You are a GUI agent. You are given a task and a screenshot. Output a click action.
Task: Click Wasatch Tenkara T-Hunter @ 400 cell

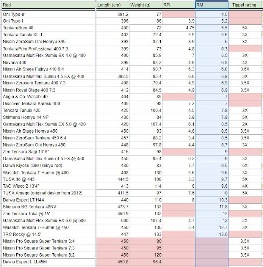(48, 172)
